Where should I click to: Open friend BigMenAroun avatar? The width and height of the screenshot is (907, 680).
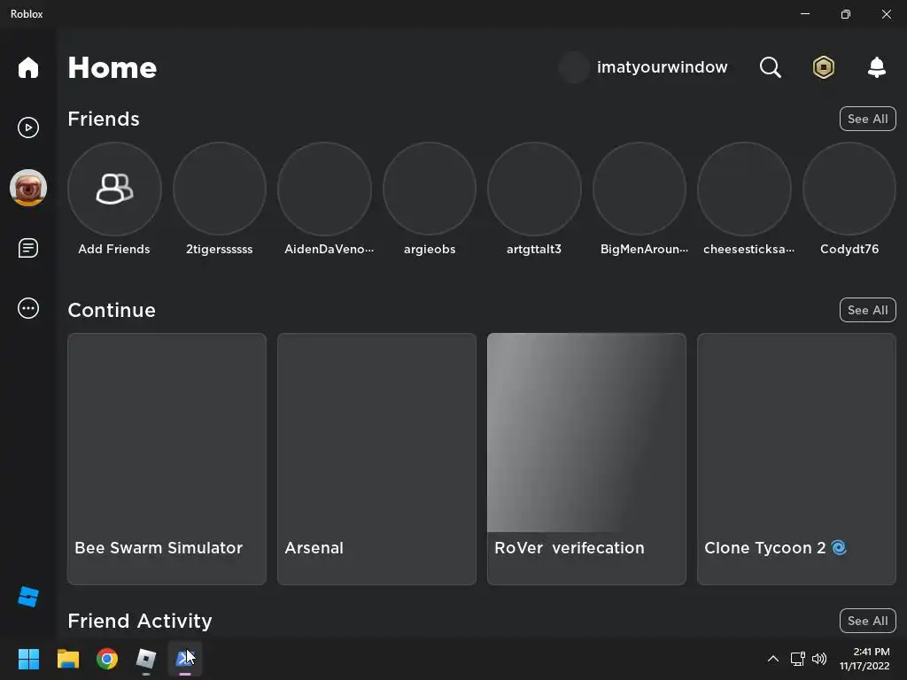640,189
